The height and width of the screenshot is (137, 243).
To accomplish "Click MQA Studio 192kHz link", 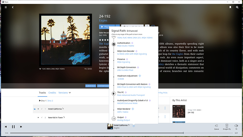I will click(125, 46).
